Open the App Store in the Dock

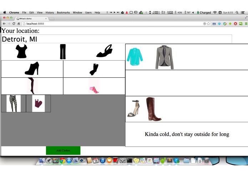point(69,161)
